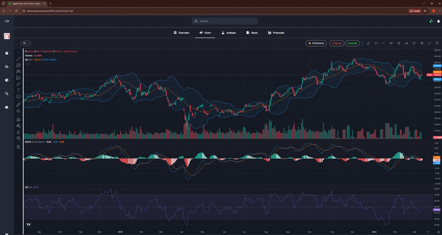Focus the Search input field
This screenshot has height=235, width=442.
pyautogui.click(x=225, y=21)
